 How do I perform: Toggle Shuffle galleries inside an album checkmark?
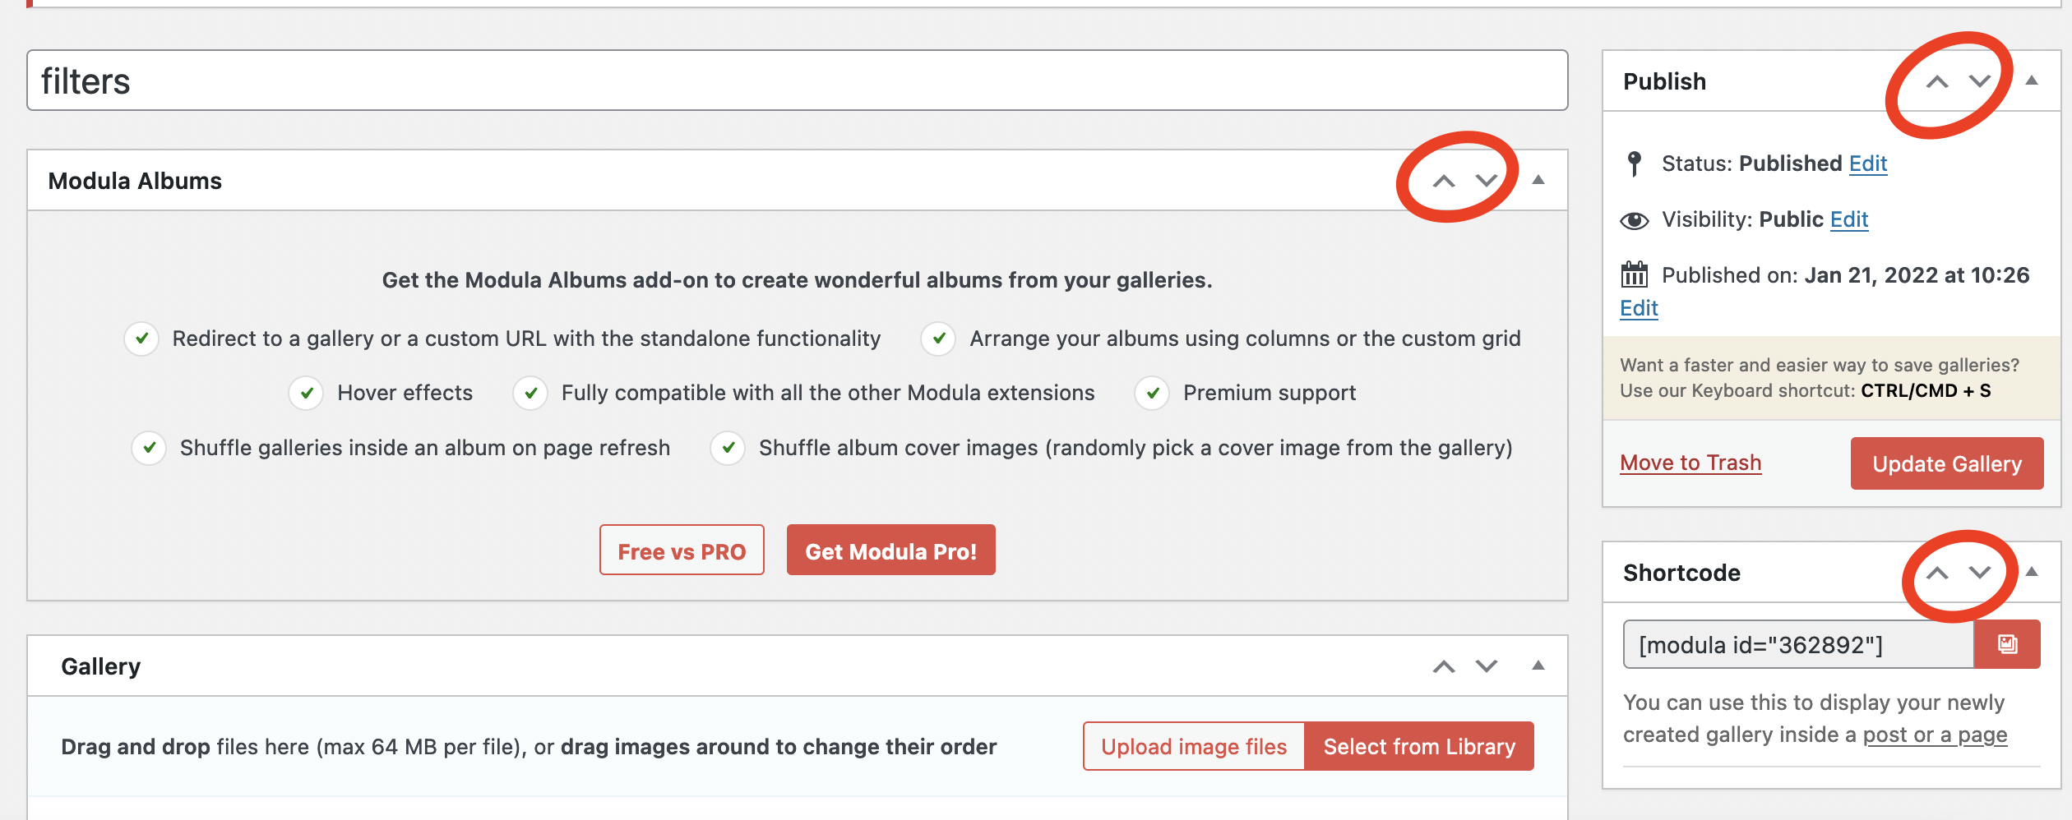click(x=148, y=448)
